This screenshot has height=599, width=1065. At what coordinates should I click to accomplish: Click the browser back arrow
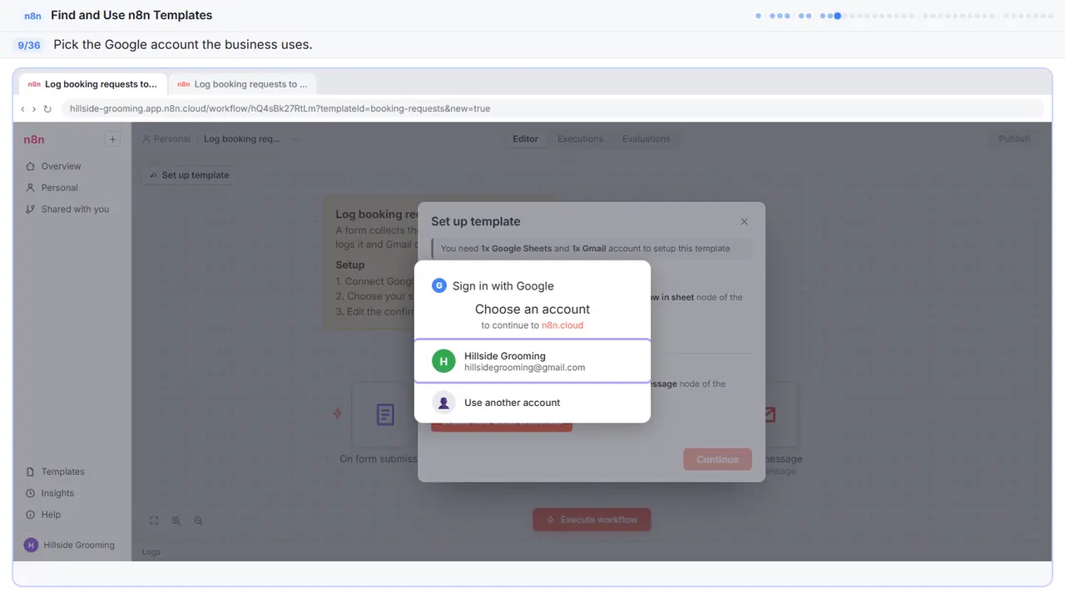[23, 109]
